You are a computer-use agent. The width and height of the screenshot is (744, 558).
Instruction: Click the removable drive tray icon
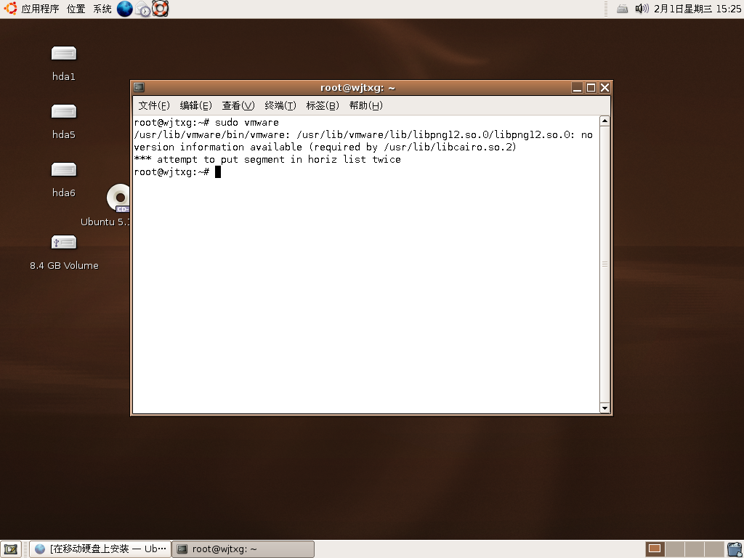click(623, 9)
